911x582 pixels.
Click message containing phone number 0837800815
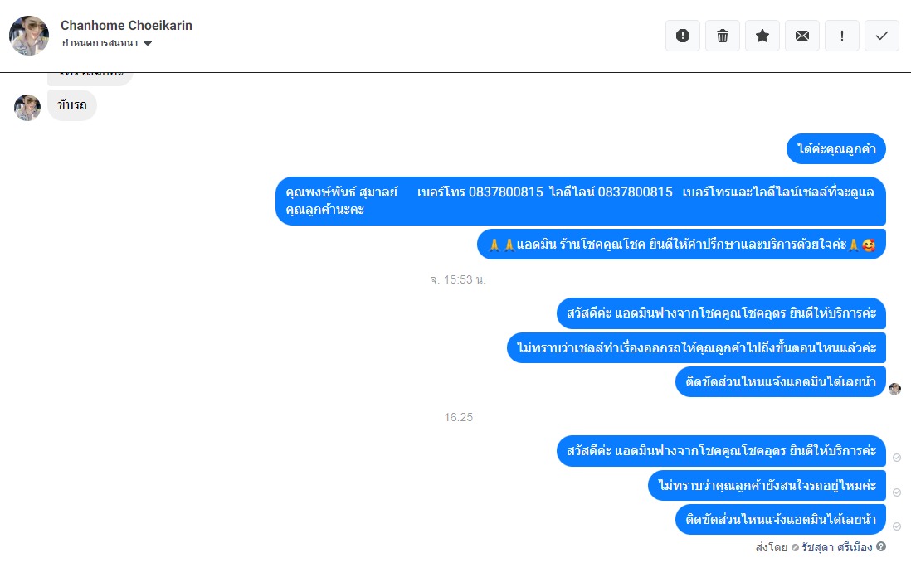click(581, 201)
